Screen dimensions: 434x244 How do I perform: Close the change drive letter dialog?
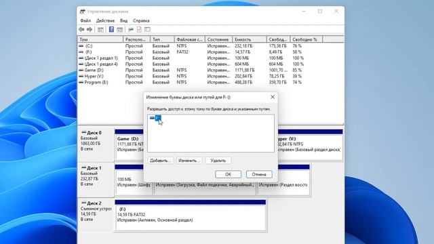273,97
